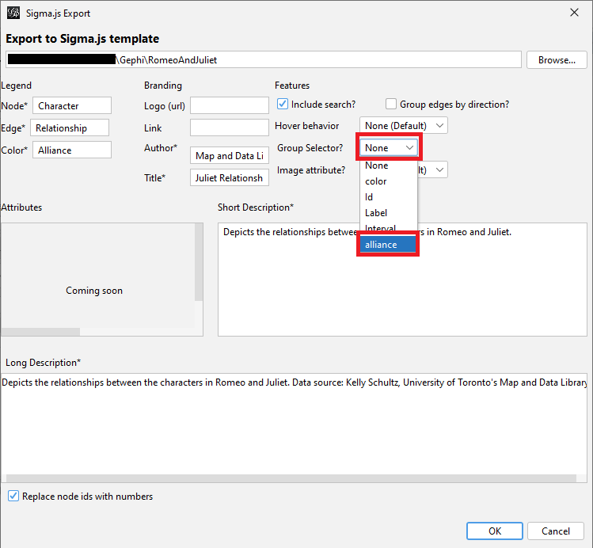Click the Color legend field 'Alliance'
The image size is (593, 548).
(x=72, y=150)
